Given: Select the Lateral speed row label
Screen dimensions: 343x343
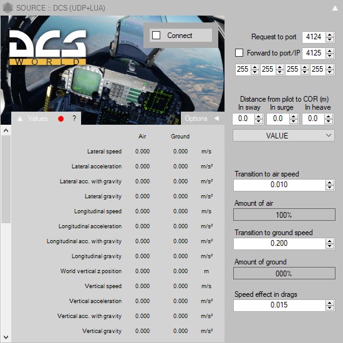Looking at the screenshot, I should click(104, 152).
